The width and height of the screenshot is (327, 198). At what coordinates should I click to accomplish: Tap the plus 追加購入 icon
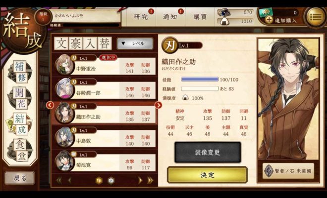click(270, 20)
